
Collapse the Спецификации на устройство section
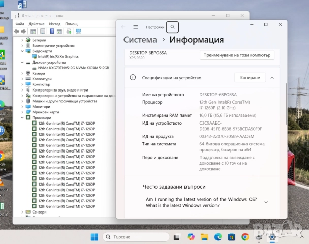pos(272,78)
